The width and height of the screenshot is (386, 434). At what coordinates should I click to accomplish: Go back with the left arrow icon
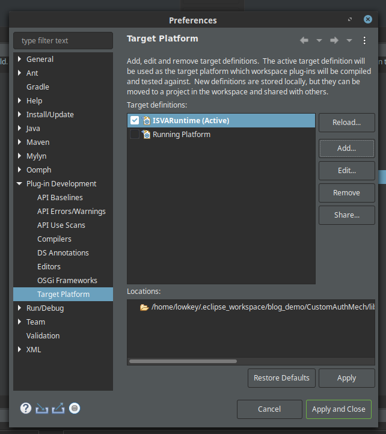[304, 40]
